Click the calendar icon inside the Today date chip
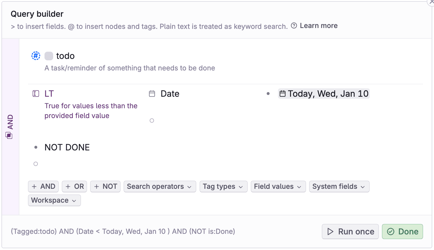 click(283, 94)
